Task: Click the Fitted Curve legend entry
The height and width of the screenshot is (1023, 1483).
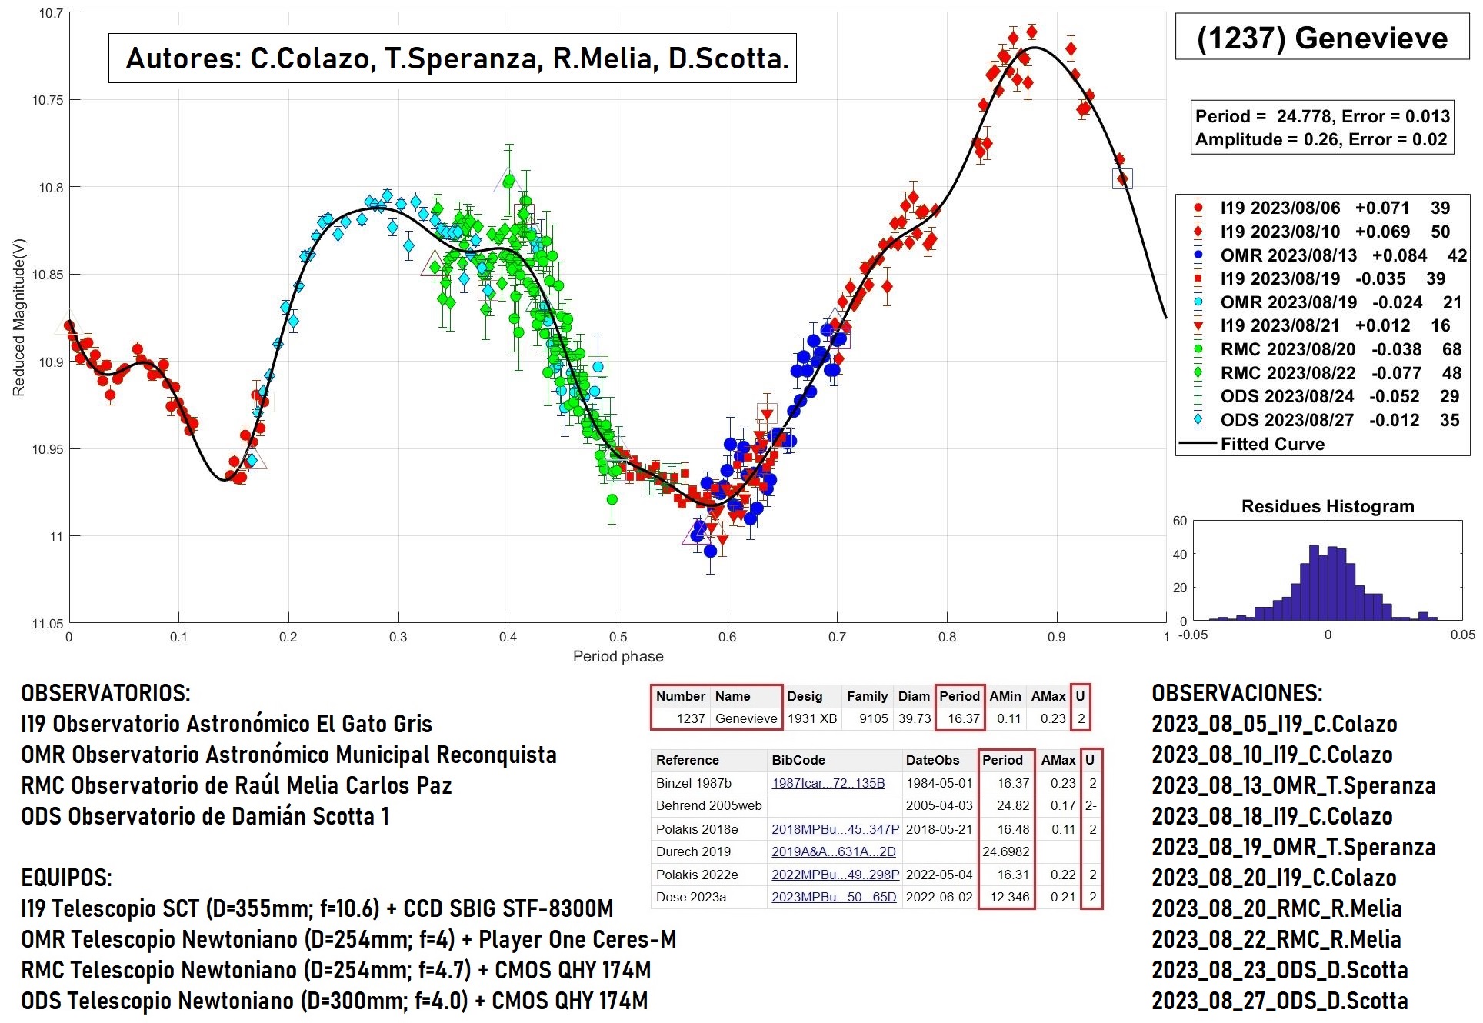Action: tap(1251, 444)
